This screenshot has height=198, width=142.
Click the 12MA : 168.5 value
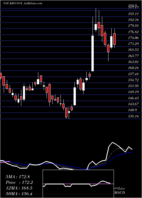coord(19,188)
